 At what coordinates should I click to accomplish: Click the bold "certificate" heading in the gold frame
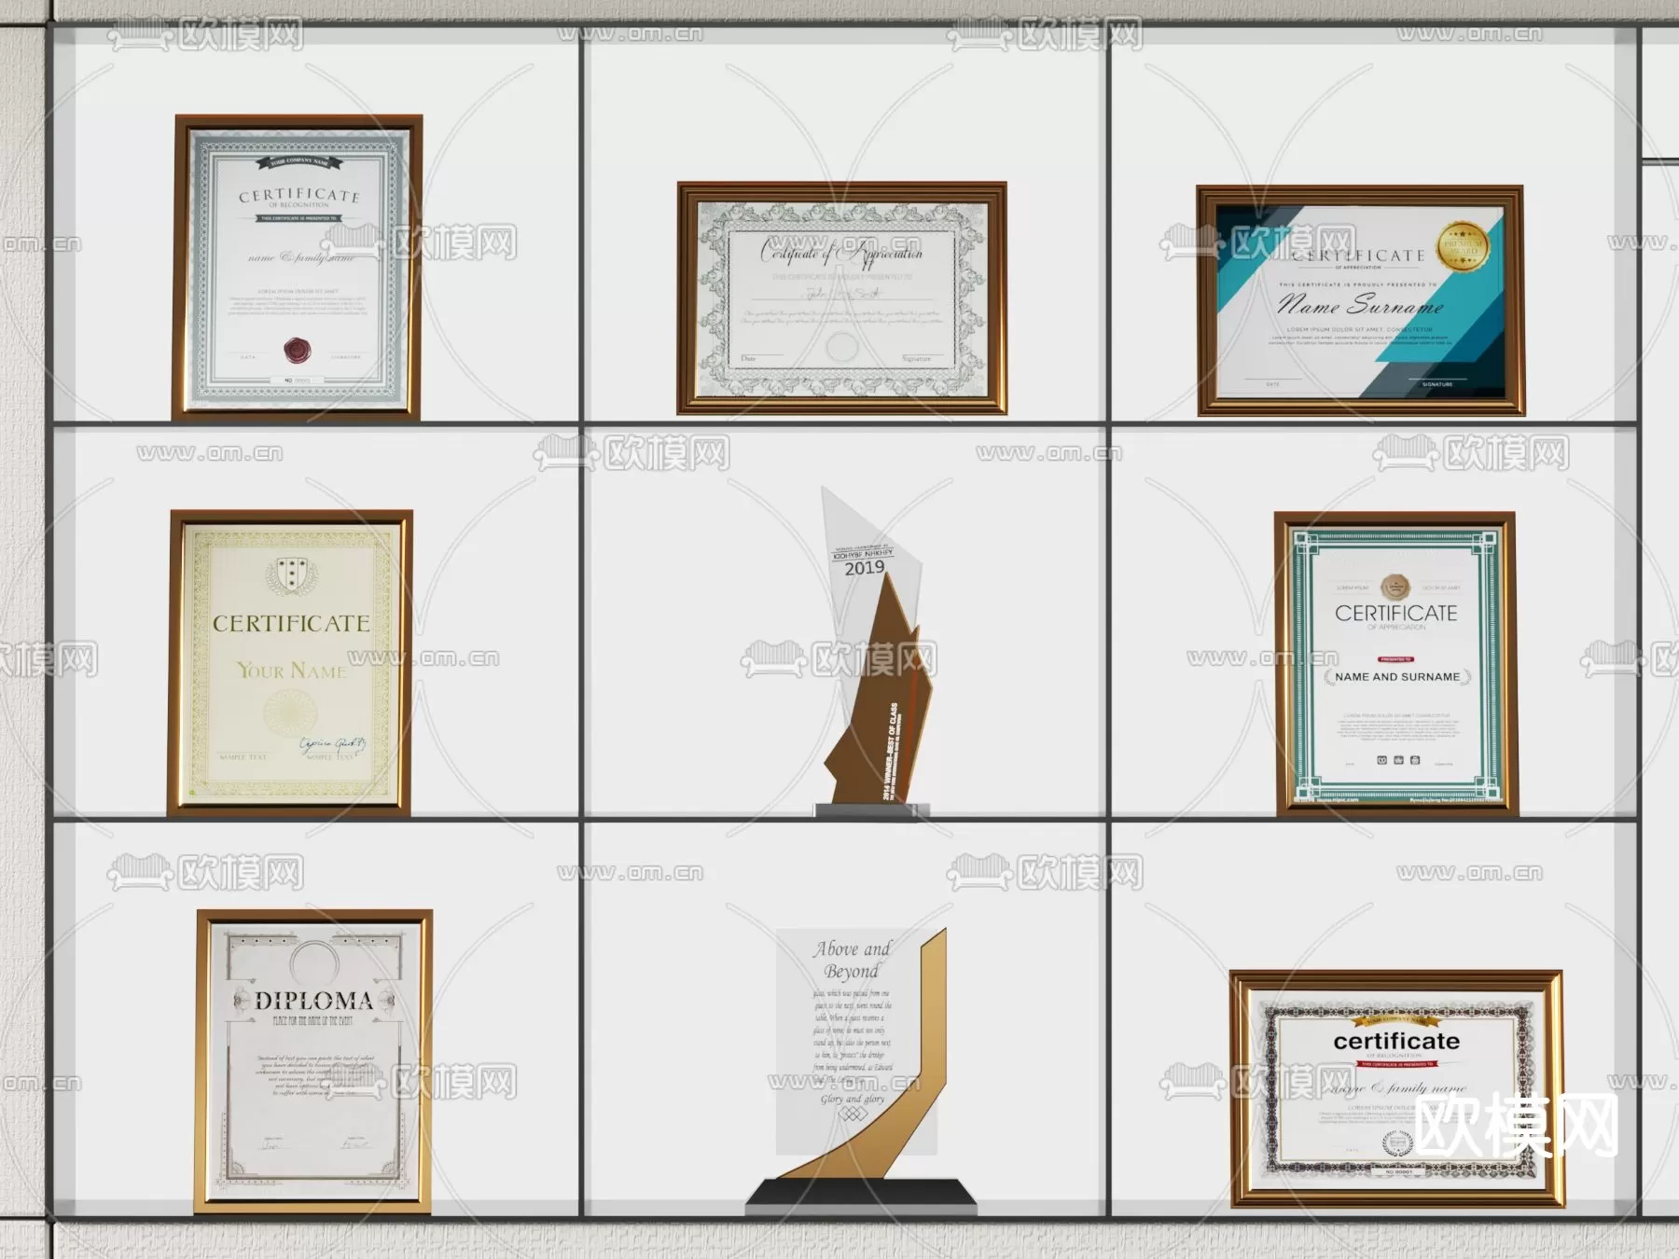(x=1396, y=1041)
